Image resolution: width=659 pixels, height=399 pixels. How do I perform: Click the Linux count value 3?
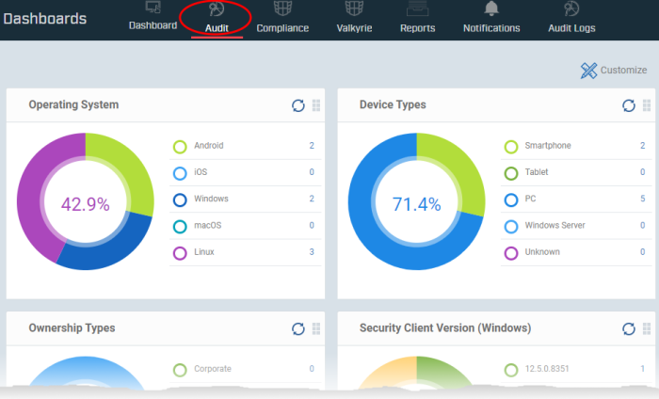click(x=312, y=252)
